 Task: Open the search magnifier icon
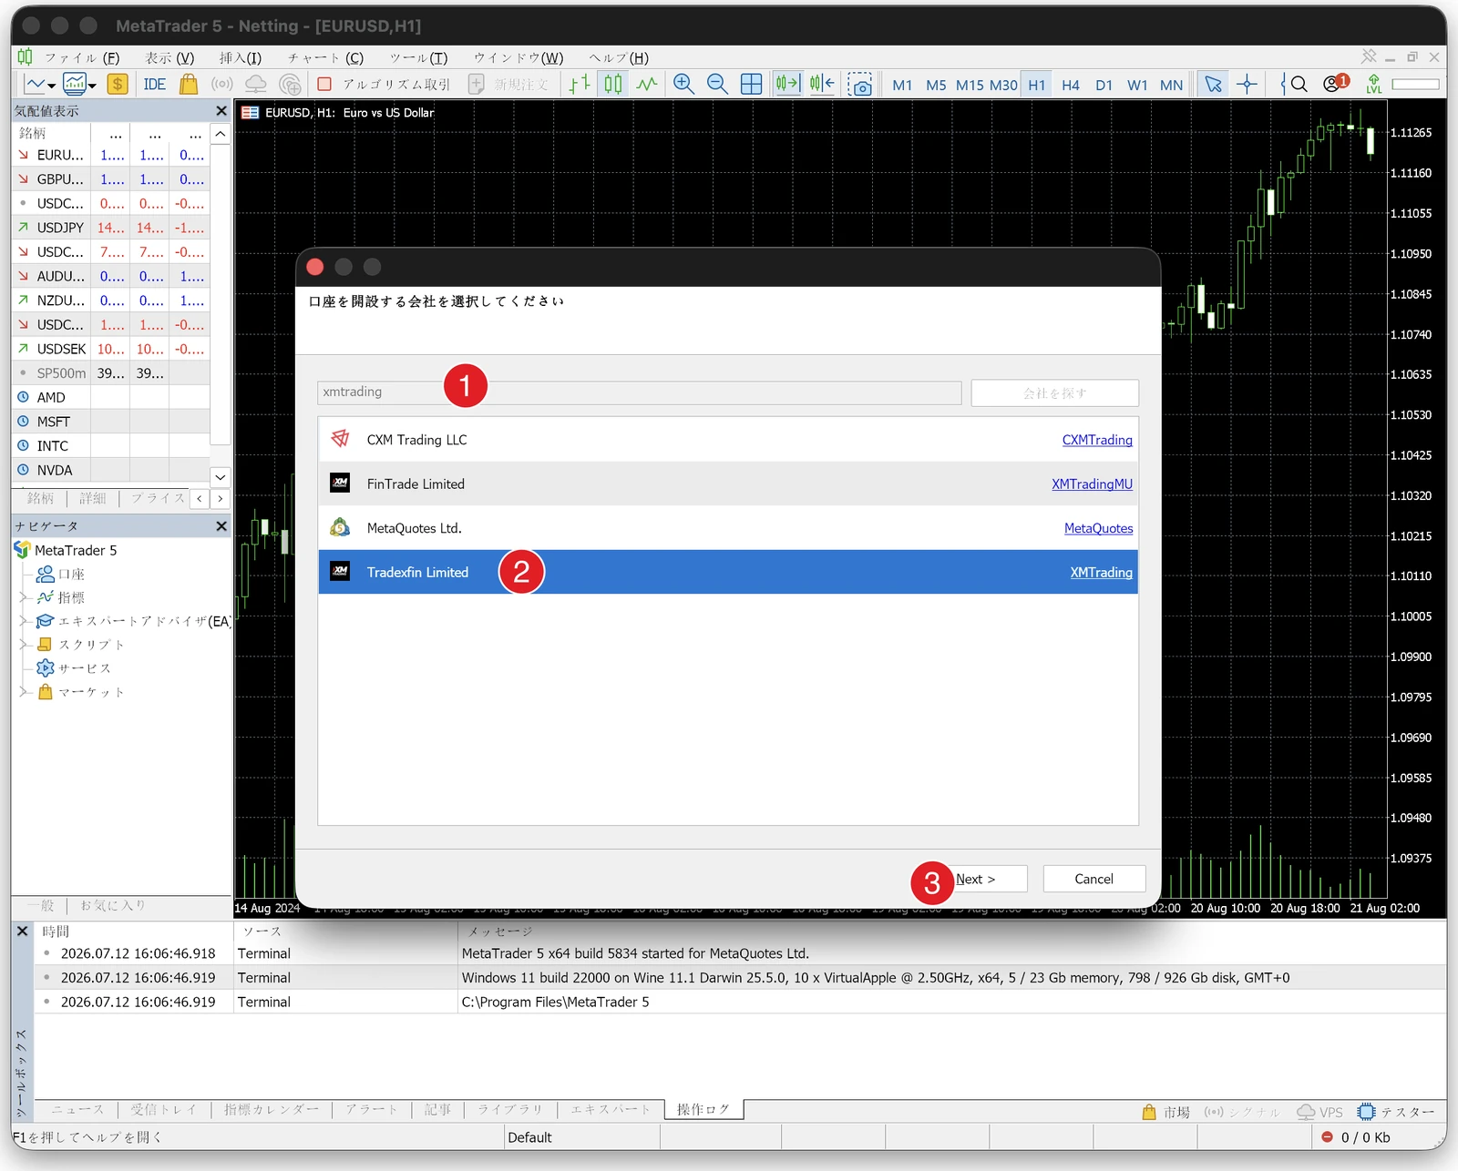[1298, 85]
